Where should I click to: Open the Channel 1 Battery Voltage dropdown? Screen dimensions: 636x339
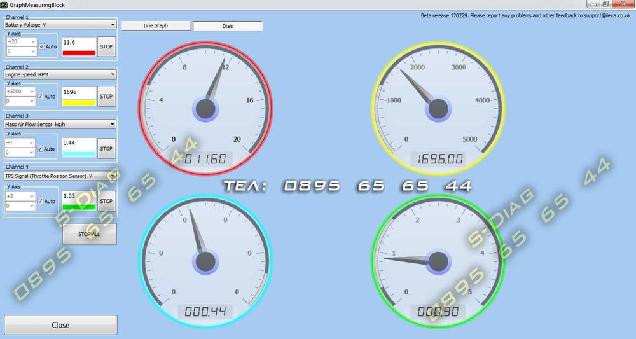(x=60, y=25)
